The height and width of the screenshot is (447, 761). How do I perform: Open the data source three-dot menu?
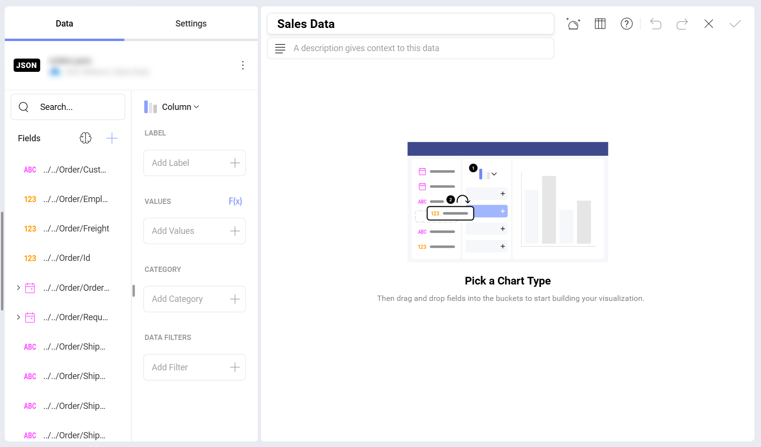coord(243,65)
